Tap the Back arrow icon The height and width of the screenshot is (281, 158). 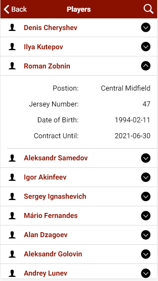coord(6,9)
